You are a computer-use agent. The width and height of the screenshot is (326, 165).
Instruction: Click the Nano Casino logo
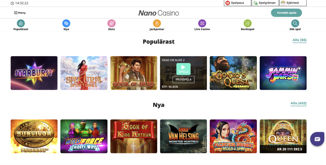click(159, 13)
